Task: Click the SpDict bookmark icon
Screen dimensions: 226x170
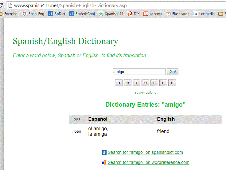Action: [x=51, y=14]
